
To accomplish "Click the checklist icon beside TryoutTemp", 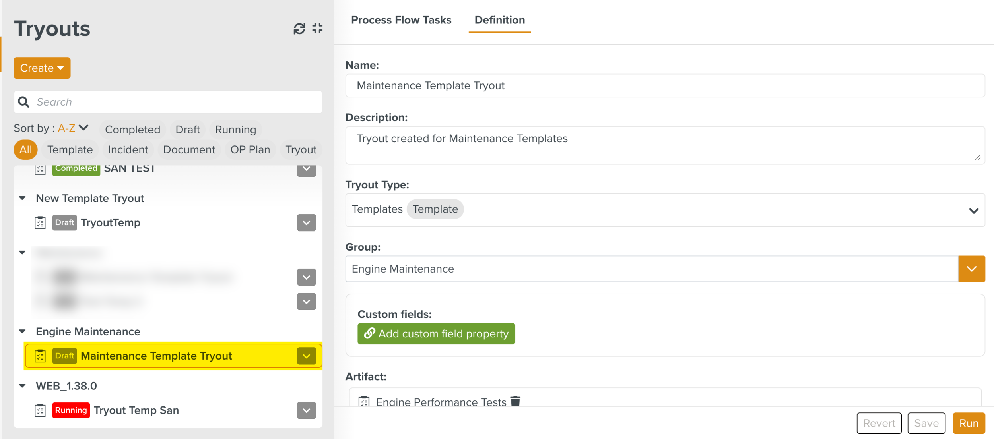I will (x=40, y=223).
